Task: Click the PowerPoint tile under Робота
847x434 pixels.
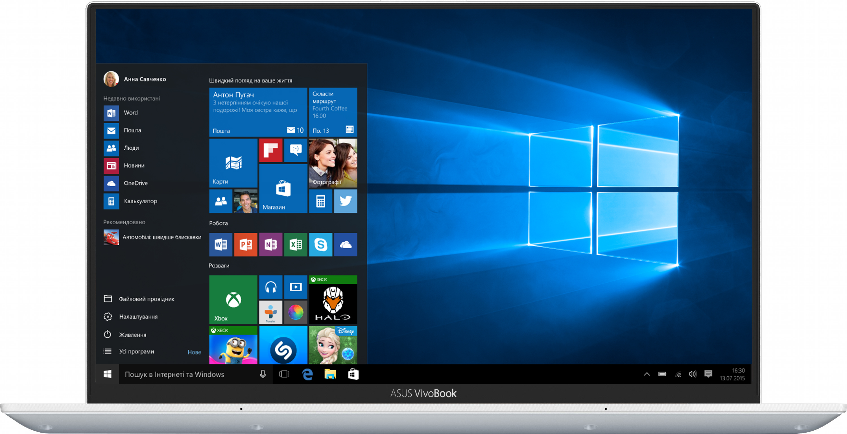Action: 246,245
